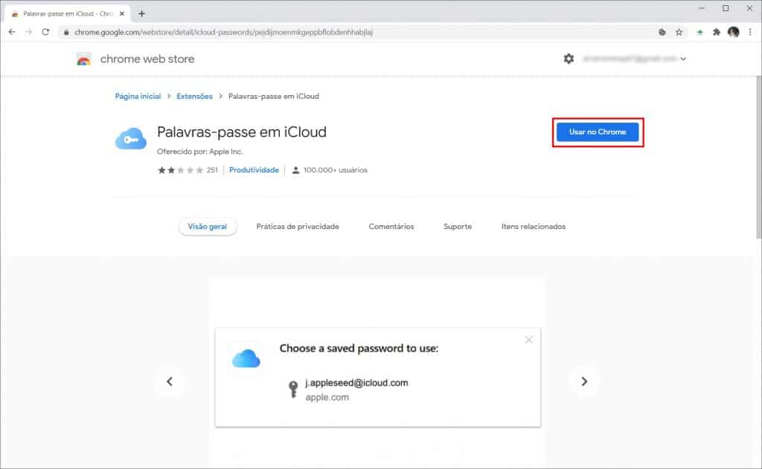Close the Palavras-passe em iCloud tab
The height and width of the screenshot is (469, 762).
coord(122,13)
